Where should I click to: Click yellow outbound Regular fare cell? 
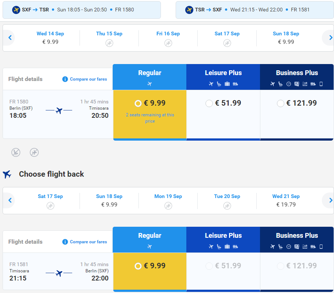150,114
